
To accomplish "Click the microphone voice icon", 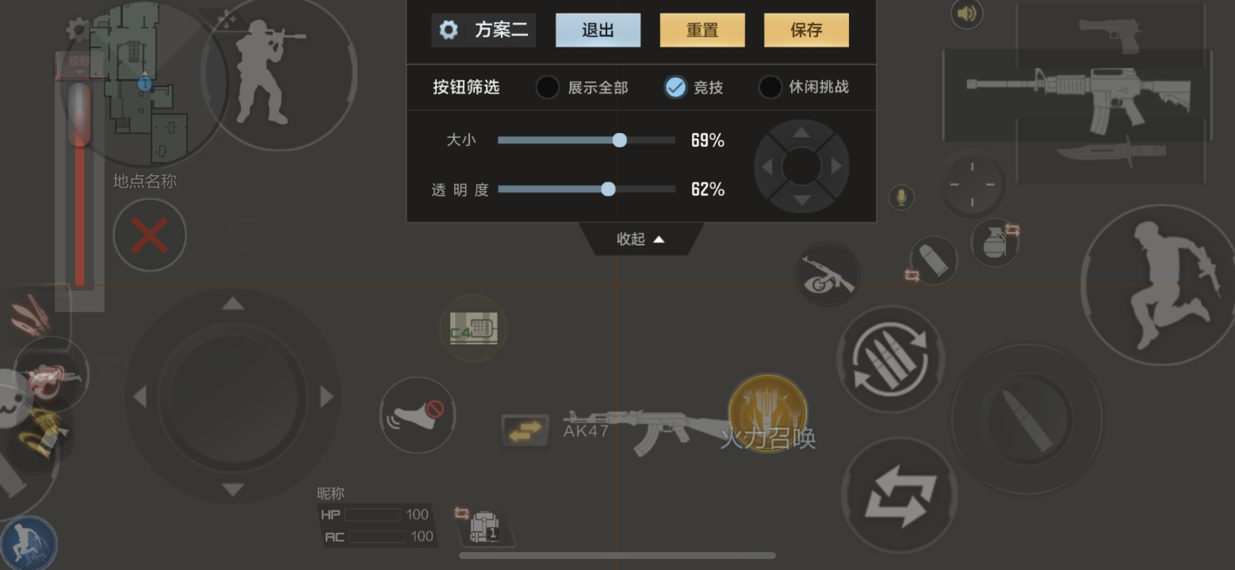I will [901, 198].
